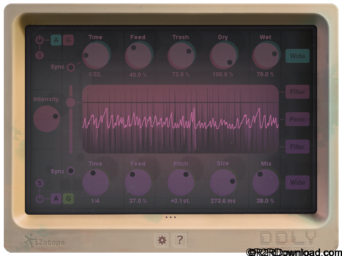Image resolution: width=342 pixels, height=256 pixels.
Task: Click the 1/32. time value
Action: [x=95, y=74]
